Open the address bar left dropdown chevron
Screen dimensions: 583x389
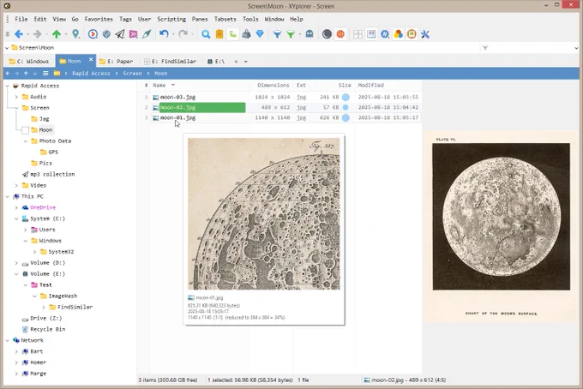coord(7,48)
